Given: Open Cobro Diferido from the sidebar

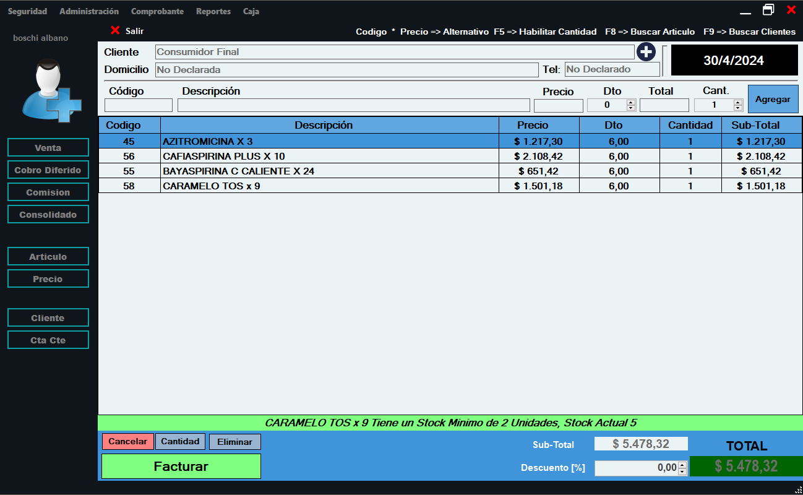Looking at the screenshot, I should pyautogui.click(x=48, y=170).
